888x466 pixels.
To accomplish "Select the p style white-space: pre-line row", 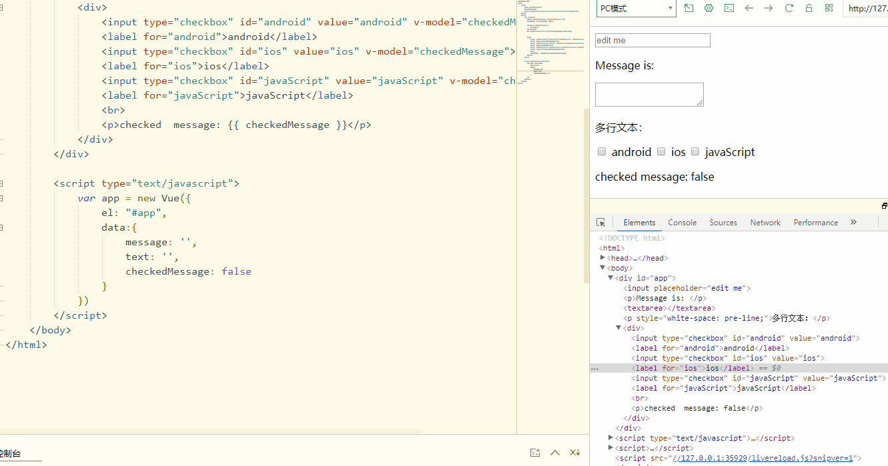I will (x=727, y=318).
